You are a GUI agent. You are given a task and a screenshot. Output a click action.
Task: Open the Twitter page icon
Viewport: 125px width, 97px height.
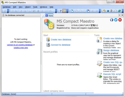(116, 20)
